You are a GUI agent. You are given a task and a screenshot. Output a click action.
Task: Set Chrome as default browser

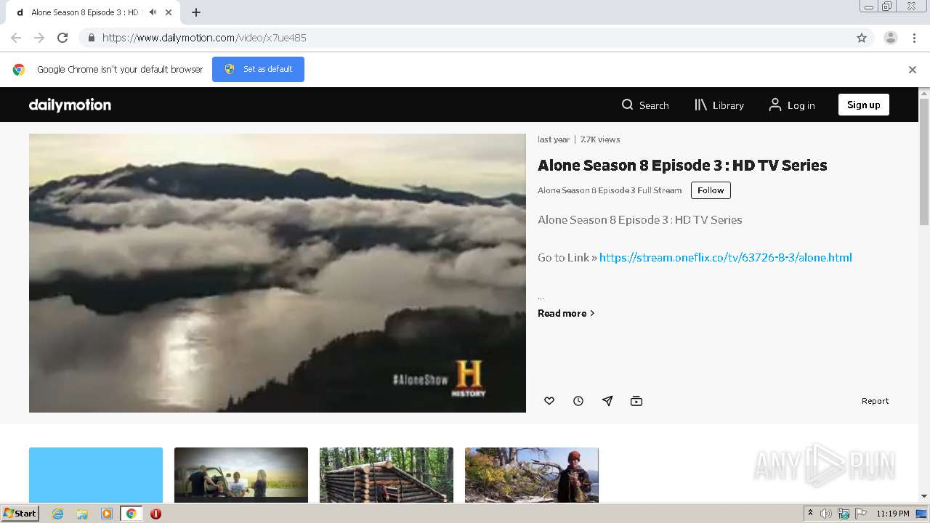(x=258, y=69)
